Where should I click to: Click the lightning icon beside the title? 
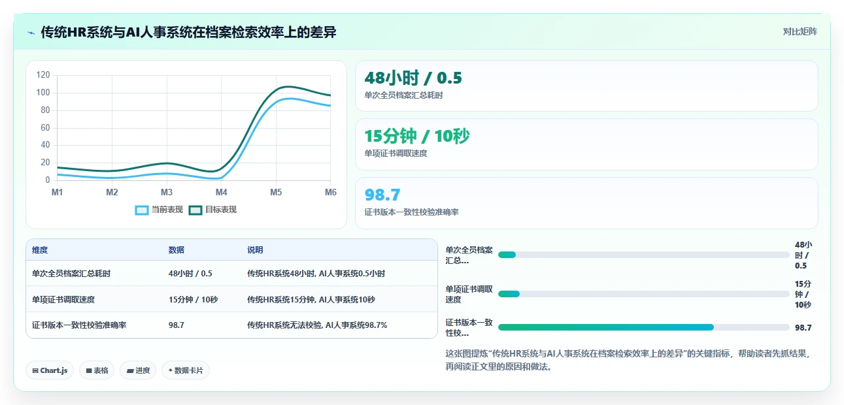(31, 33)
